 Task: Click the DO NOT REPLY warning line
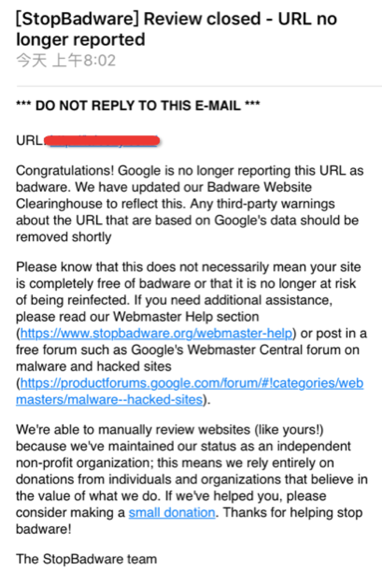138,106
